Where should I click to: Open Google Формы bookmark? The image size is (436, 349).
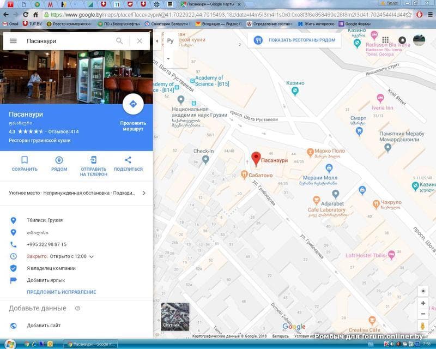pos(355,24)
